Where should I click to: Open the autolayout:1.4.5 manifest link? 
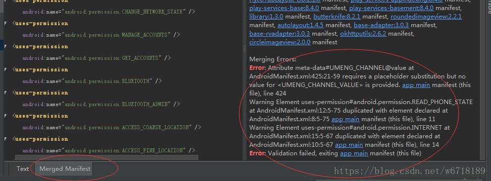[301, 25]
